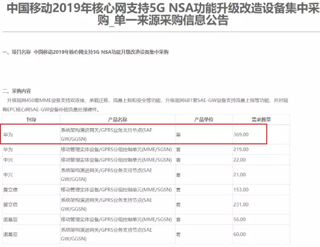
Task: Click '华为' in the 219.00 row
Action: (x=8, y=150)
